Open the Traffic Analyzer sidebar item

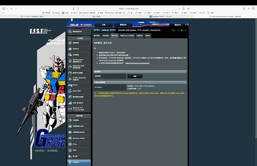click(77, 78)
